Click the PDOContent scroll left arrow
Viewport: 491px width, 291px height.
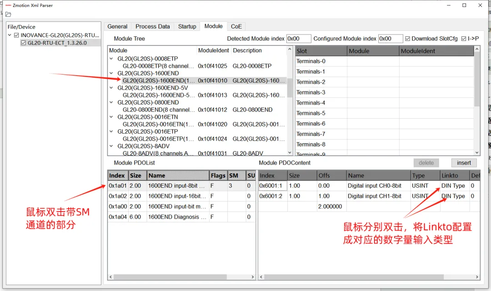point(261,277)
